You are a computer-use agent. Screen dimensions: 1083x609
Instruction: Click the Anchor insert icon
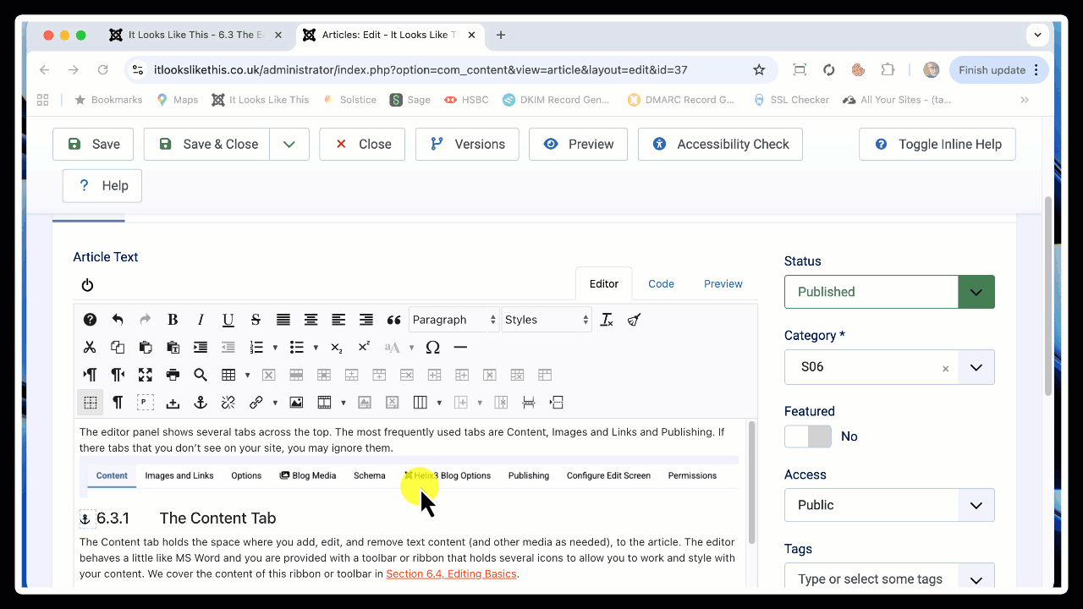click(x=201, y=403)
